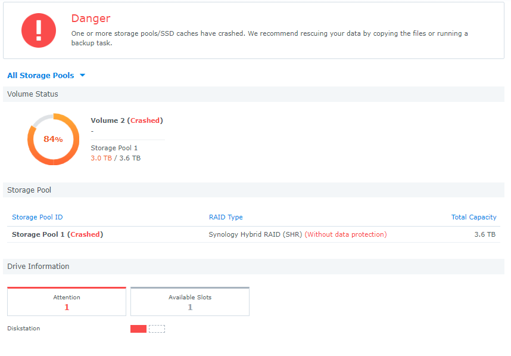Click the Storage Pool 1 link under Volume 2
The width and height of the screenshot is (511, 356).
click(x=114, y=147)
